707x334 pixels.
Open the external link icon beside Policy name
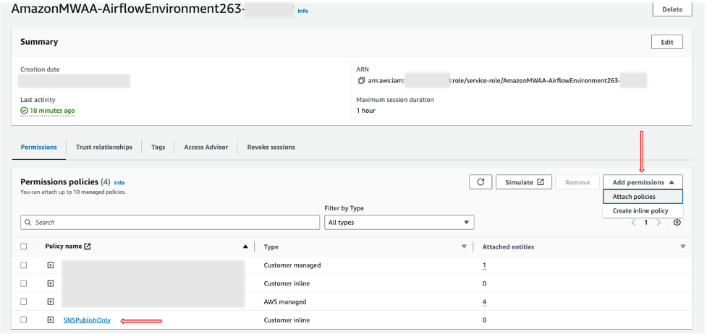[x=88, y=247]
